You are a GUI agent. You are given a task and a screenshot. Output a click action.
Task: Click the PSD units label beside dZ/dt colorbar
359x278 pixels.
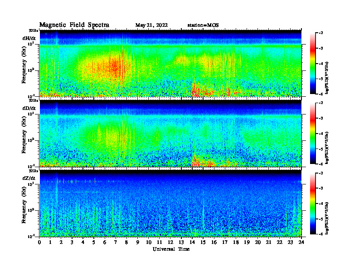pyautogui.click(x=327, y=218)
